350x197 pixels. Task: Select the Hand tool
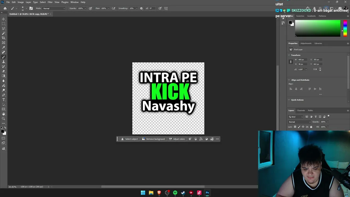4,114
